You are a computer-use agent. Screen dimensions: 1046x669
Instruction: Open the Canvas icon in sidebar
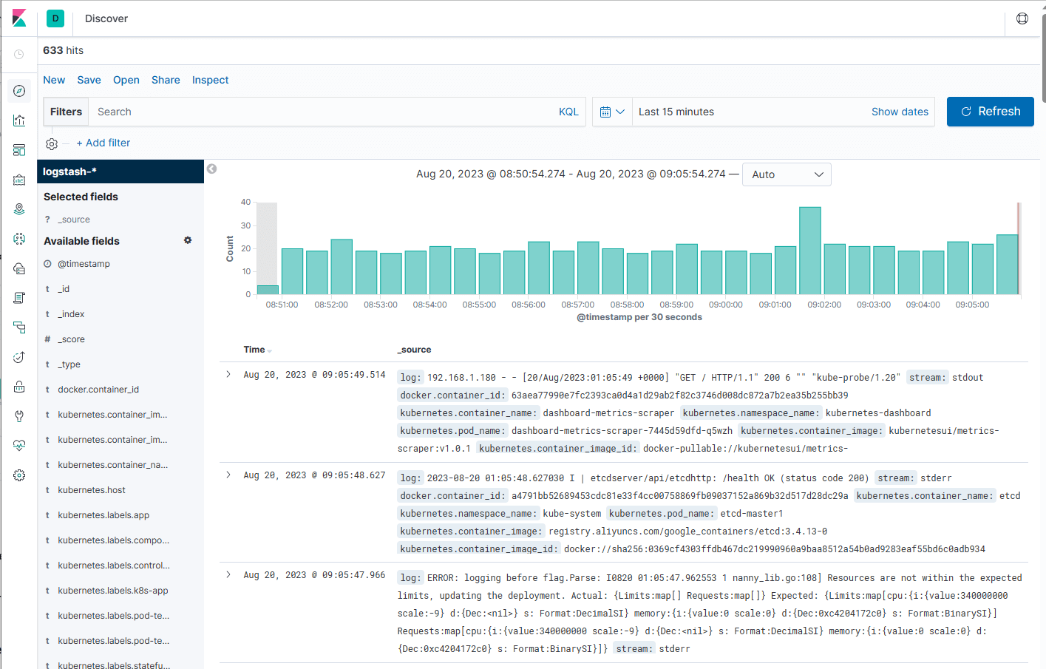coord(19,180)
